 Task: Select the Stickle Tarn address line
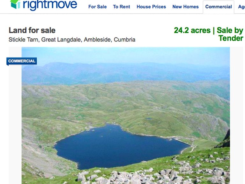click(x=72, y=40)
